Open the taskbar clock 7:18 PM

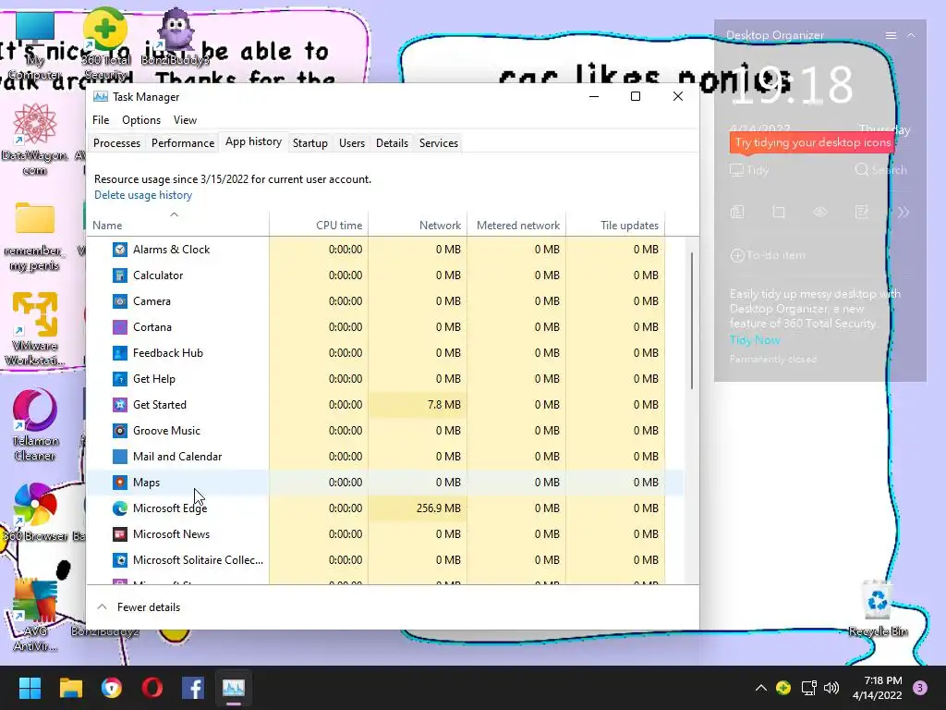878,688
